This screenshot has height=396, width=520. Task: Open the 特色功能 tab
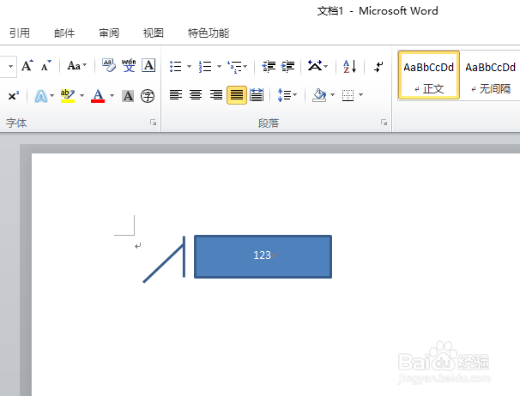point(209,33)
